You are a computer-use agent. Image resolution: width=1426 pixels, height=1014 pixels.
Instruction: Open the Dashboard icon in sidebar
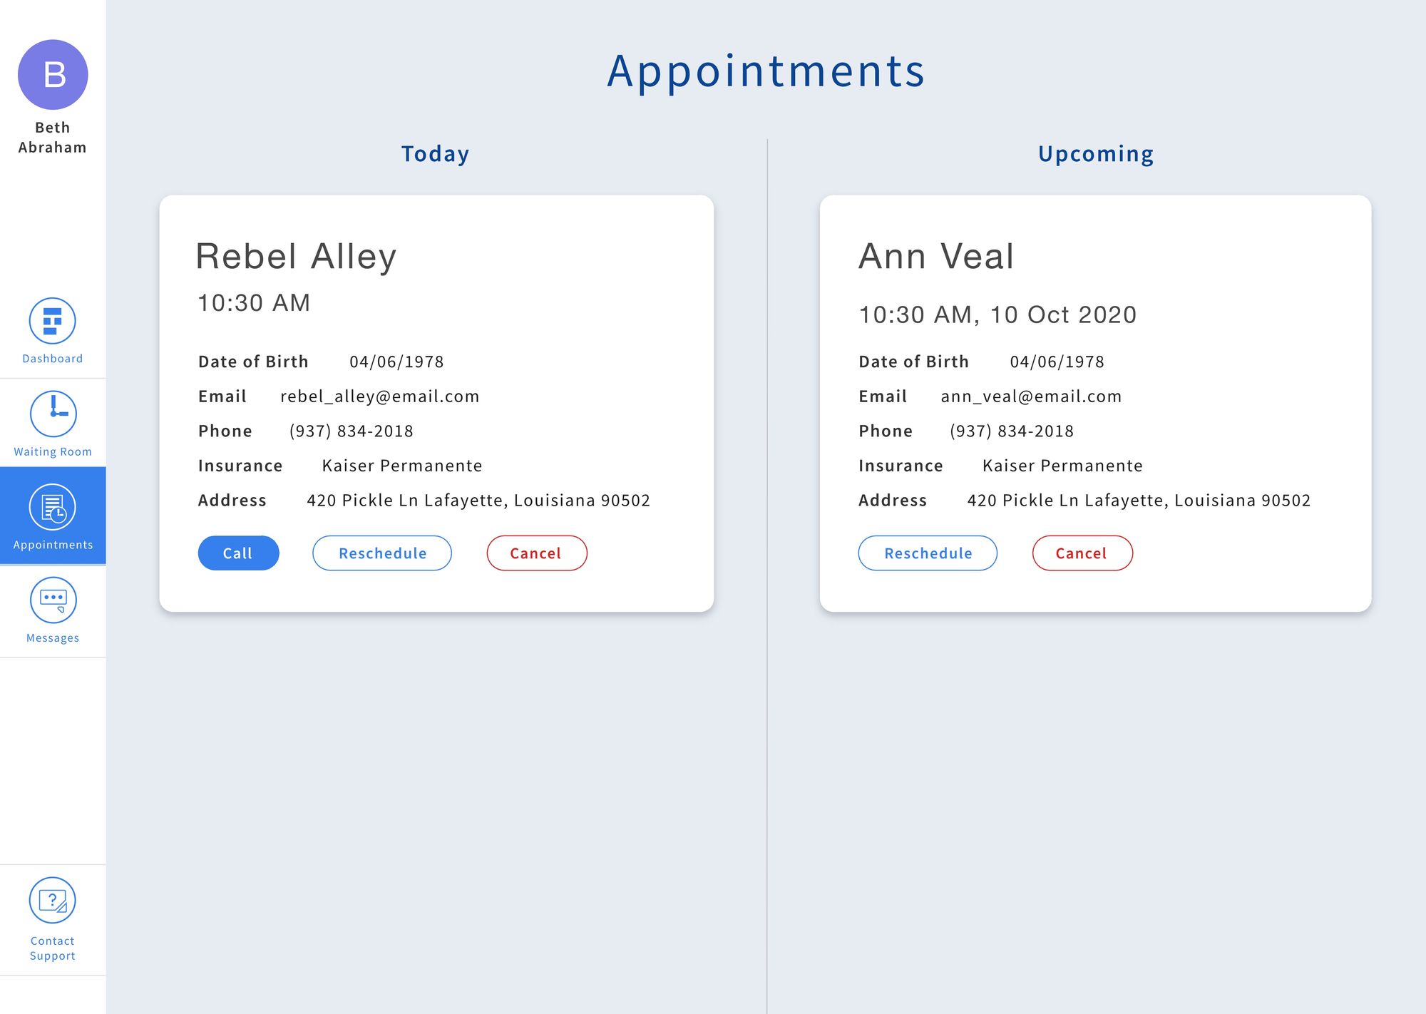(53, 321)
